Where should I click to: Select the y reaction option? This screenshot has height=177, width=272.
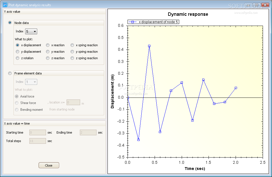click(48, 52)
